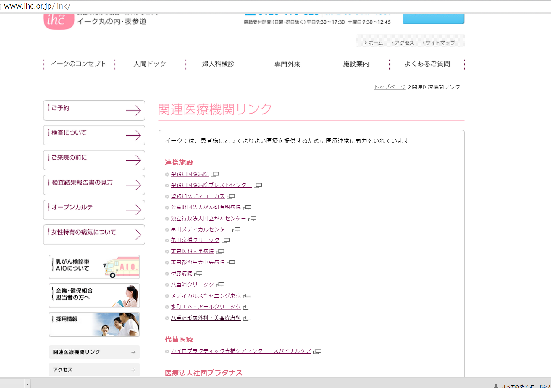Screen dimensions: 551x388
Task: Click external-link icon beside 八重洲形成外科・美容皮膚科
Action: coord(247,318)
